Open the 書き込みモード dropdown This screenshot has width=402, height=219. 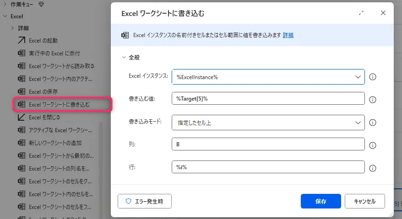(x=358, y=123)
